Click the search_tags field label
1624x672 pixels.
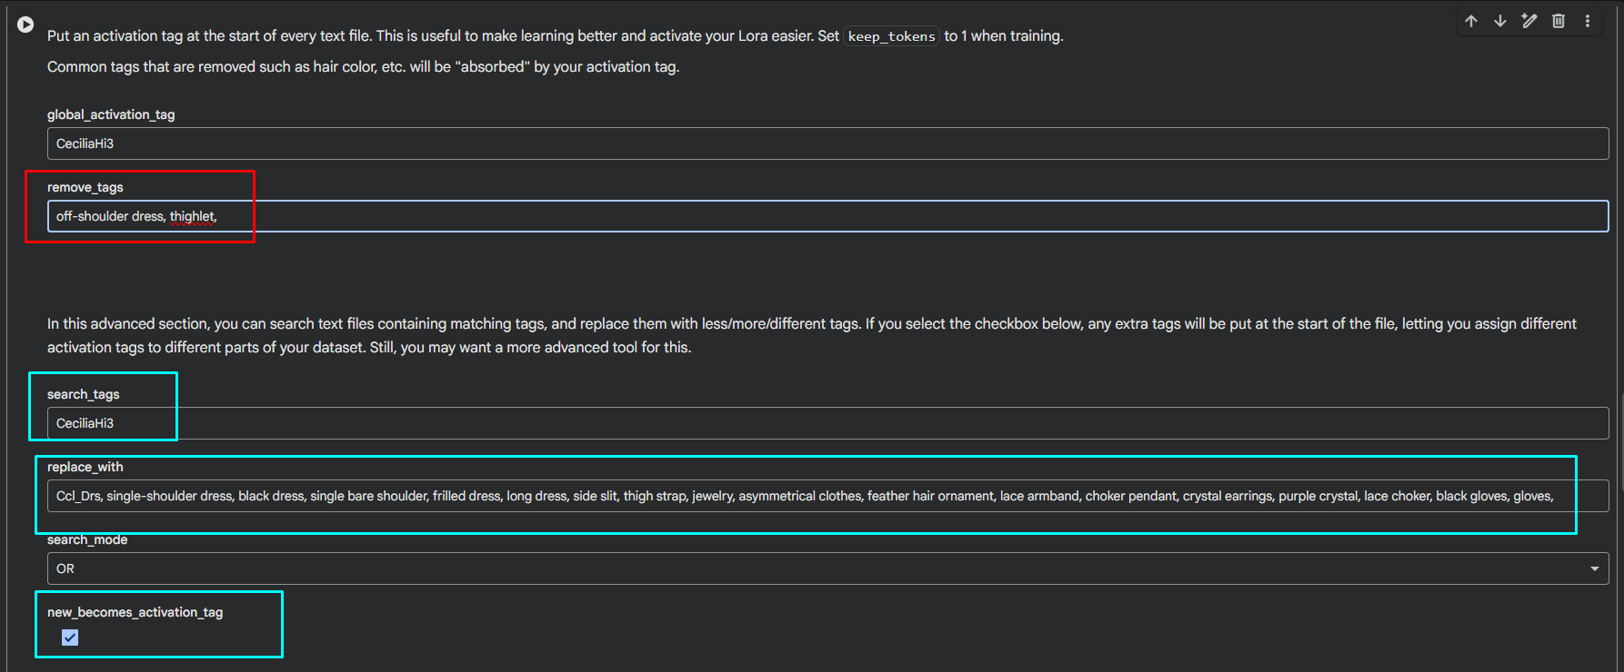click(84, 394)
